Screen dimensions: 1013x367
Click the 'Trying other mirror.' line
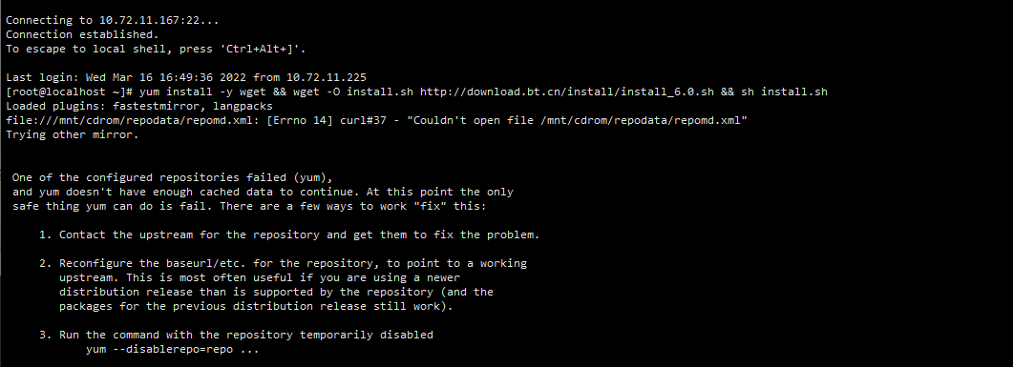(x=73, y=134)
